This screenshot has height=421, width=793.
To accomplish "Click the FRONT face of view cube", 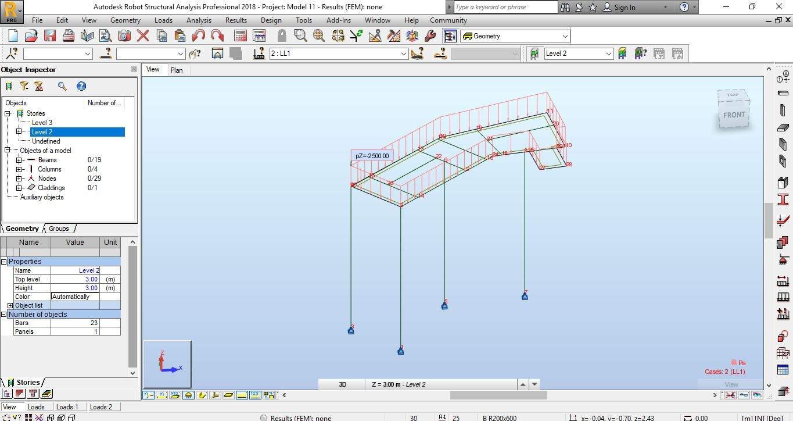I will [734, 115].
